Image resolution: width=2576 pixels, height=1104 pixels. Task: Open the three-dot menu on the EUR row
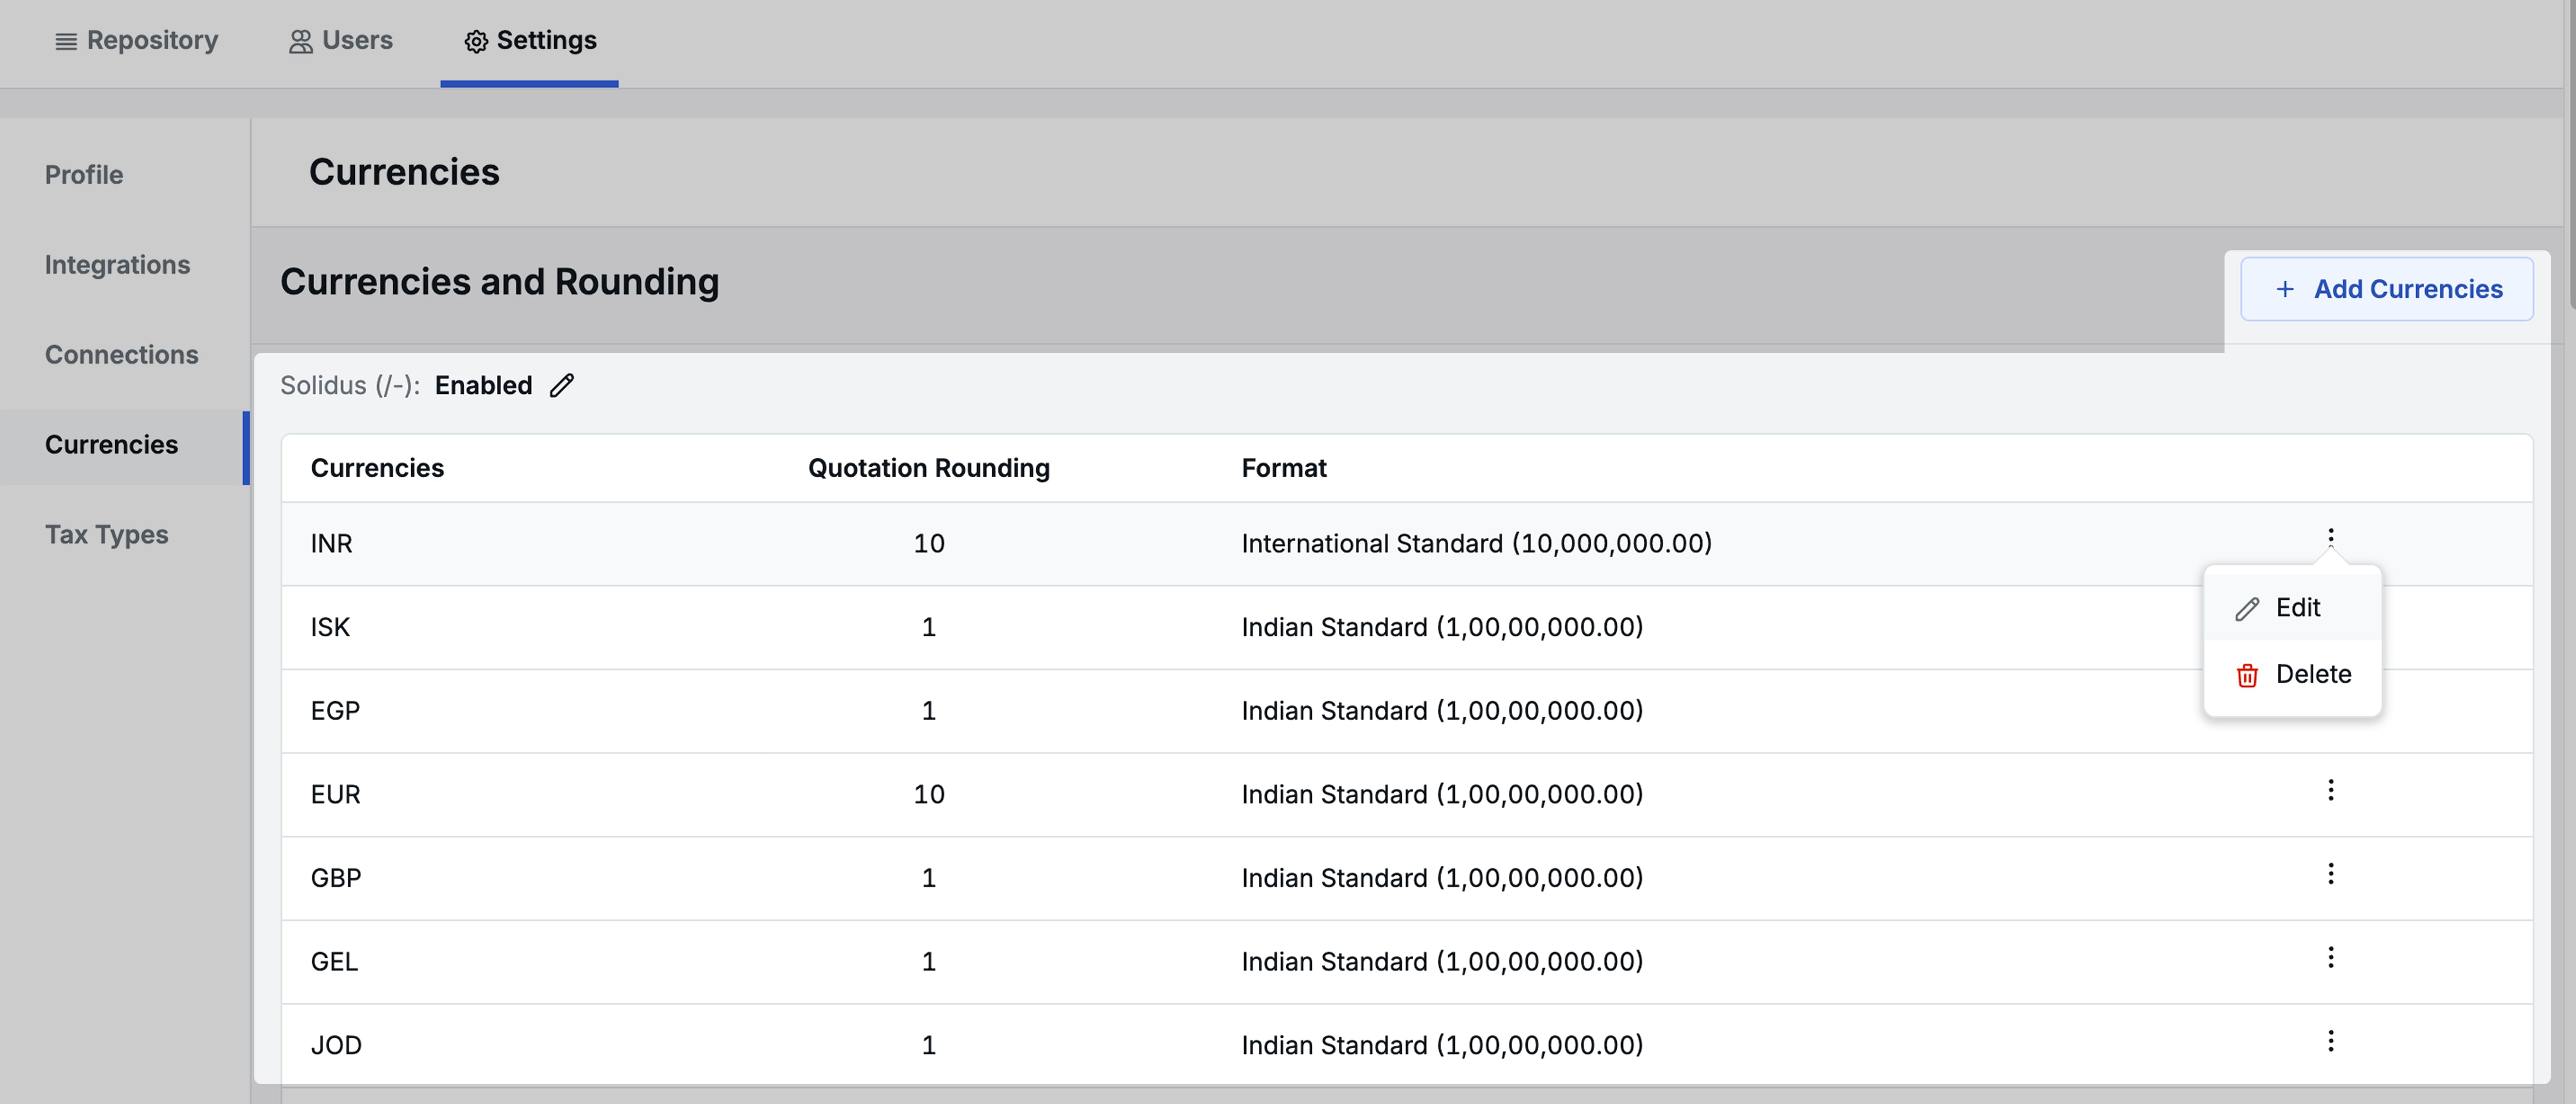(x=2331, y=790)
